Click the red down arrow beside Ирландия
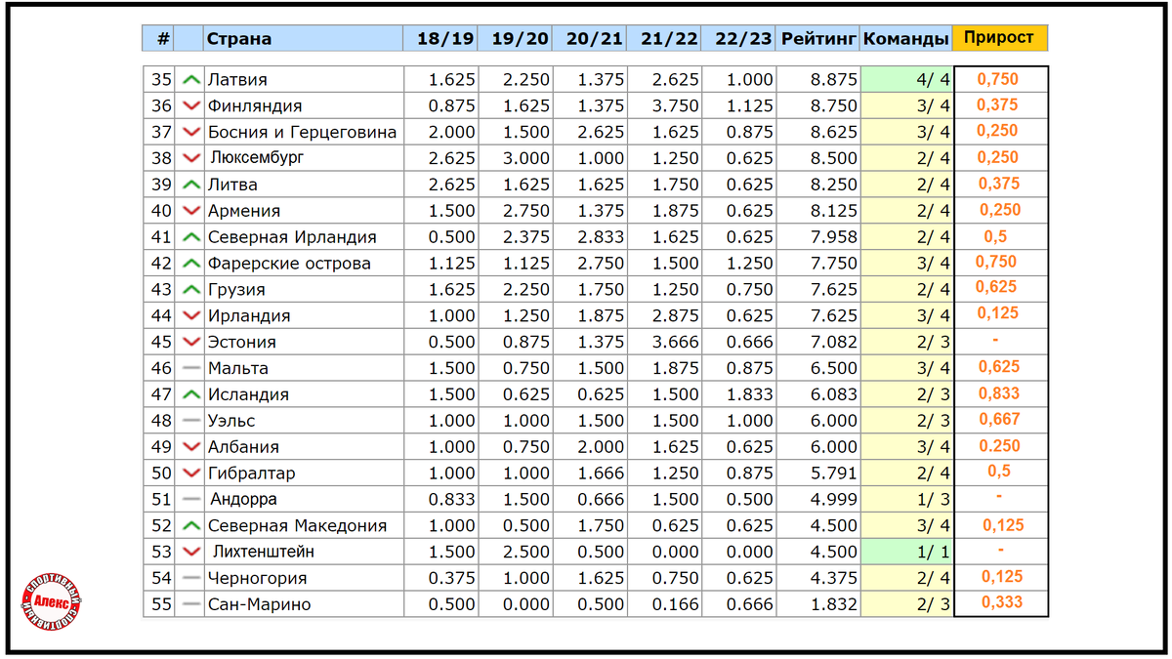The width and height of the screenshot is (1172, 659). coord(191,316)
